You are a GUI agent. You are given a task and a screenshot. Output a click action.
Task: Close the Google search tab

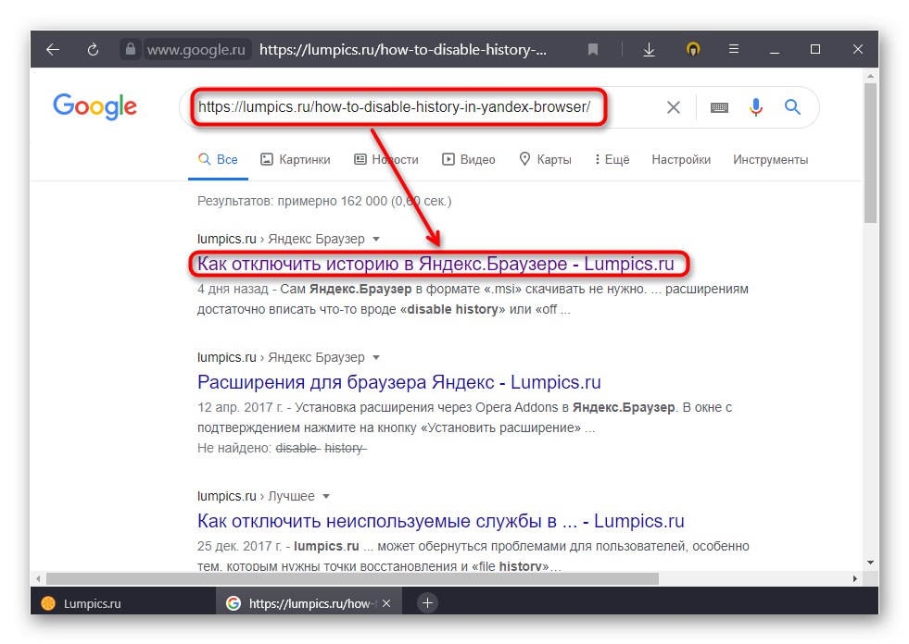386,603
